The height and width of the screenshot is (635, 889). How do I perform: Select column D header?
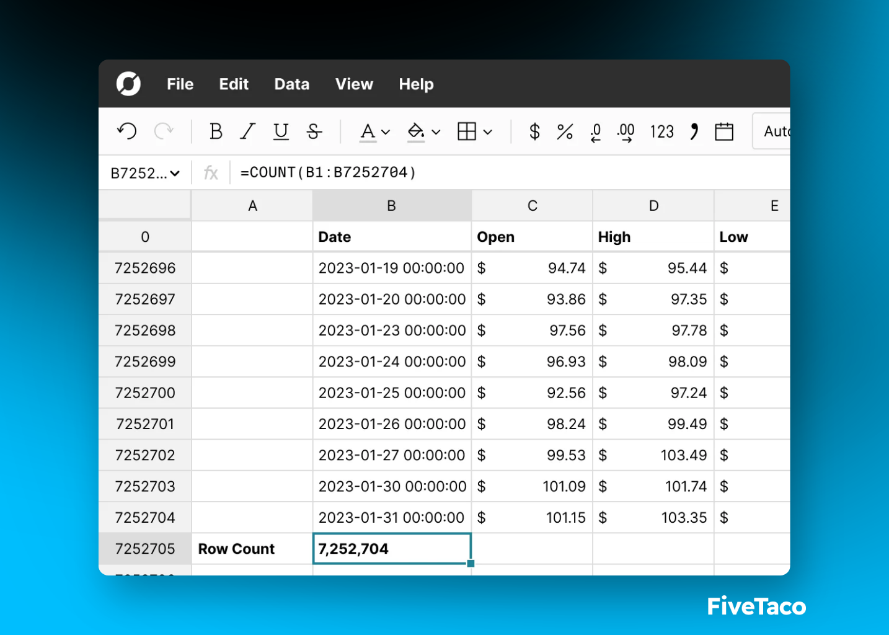click(x=653, y=206)
